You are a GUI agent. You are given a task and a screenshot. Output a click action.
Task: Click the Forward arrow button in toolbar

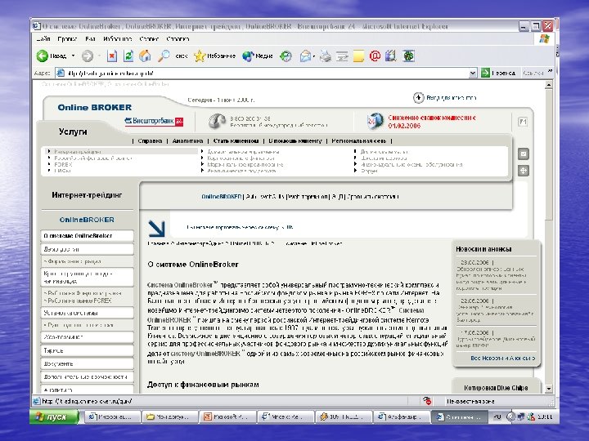88,56
